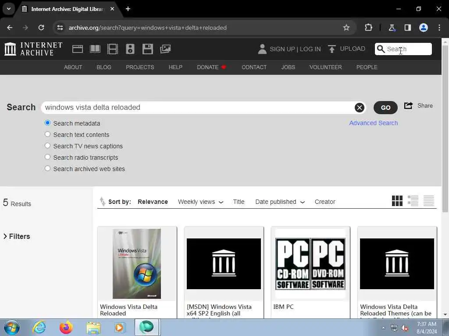The height and width of the screenshot is (336, 449).
Task: Open the DONATE menu item
Action: pyautogui.click(x=211, y=67)
